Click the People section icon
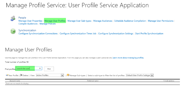The height and width of the screenshot is (93, 185). click(x=13, y=18)
